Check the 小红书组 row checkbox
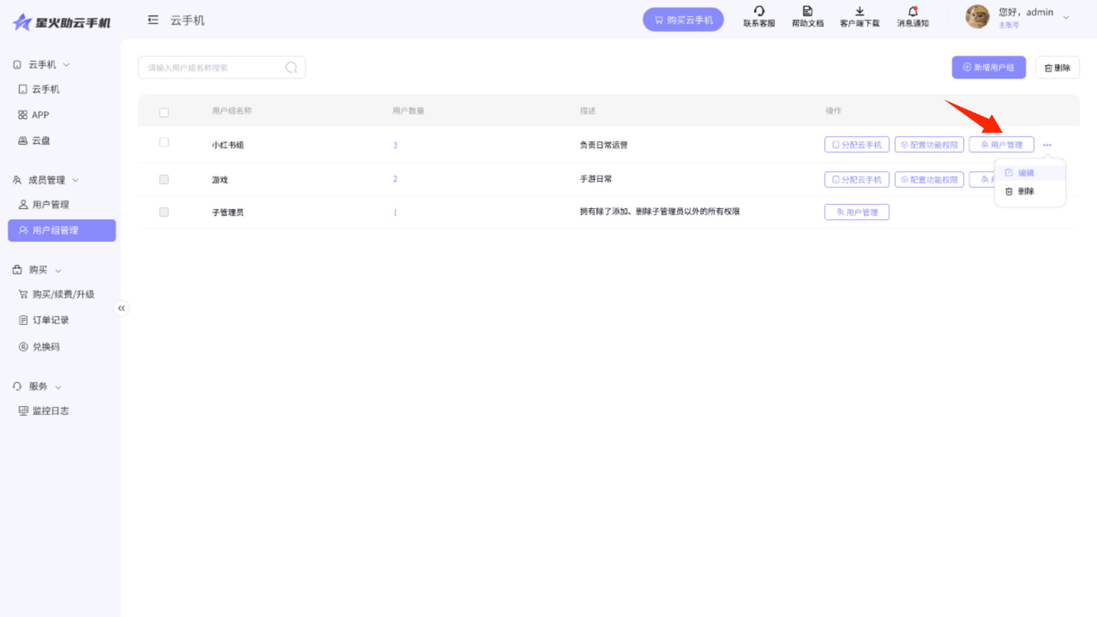The width and height of the screenshot is (1097, 617). click(x=164, y=142)
